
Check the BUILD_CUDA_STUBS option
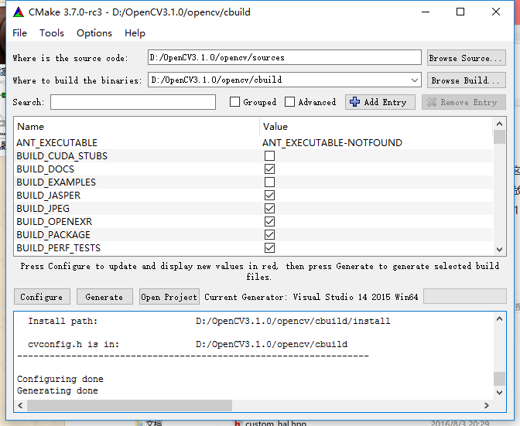pyautogui.click(x=269, y=155)
